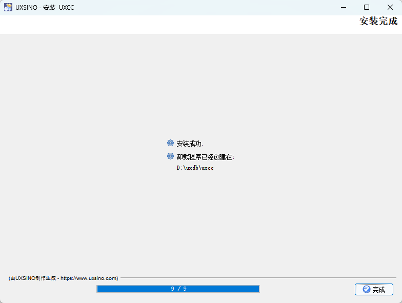The width and height of the screenshot is (402, 303).
Task: Click the 由UXSINO制作生成 credit text
Action: tap(34, 278)
